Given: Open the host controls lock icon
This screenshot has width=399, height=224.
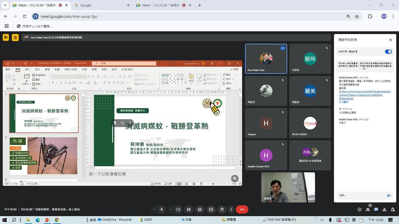Looking at the screenshot, I should (392, 209).
